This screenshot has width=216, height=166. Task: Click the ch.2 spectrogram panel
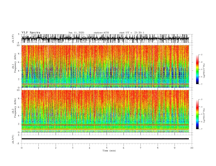(x=105, y=111)
